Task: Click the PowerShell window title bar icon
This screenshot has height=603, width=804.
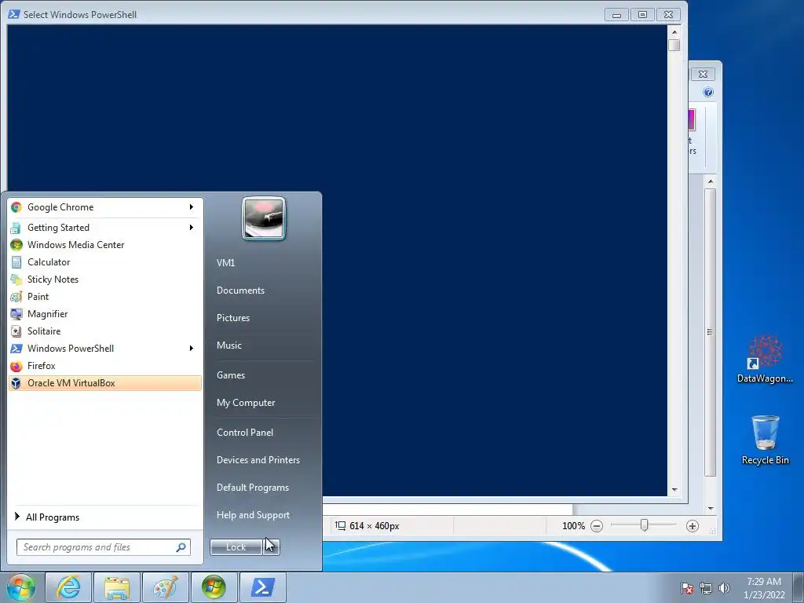Action: tap(14, 14)
